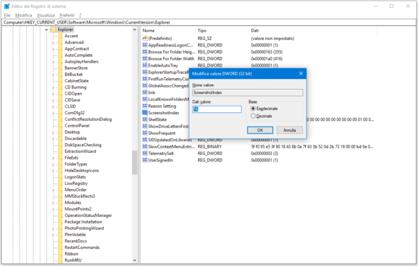Image resolution: width=418 pixels, height=266 pixels.
Task: Click the (Predefinito) string value icon
Action: click(144, 39)
